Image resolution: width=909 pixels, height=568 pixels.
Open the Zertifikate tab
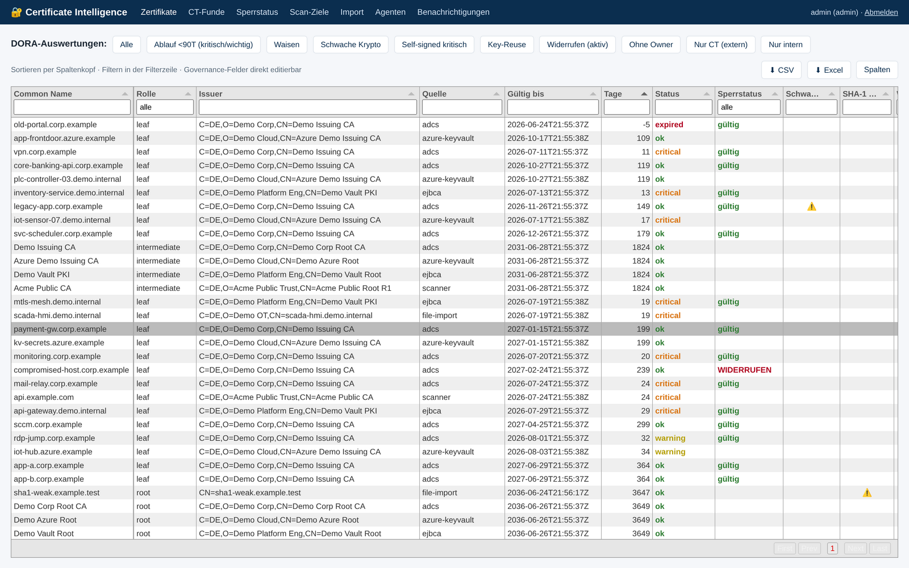pos(159,12)
